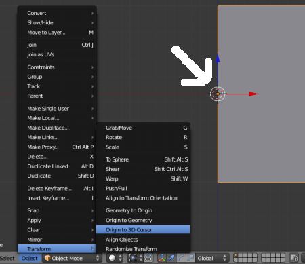305x264 pixels.
Task: Toggle the 3D manipulator widget icon
Action: tap(162, 258)
